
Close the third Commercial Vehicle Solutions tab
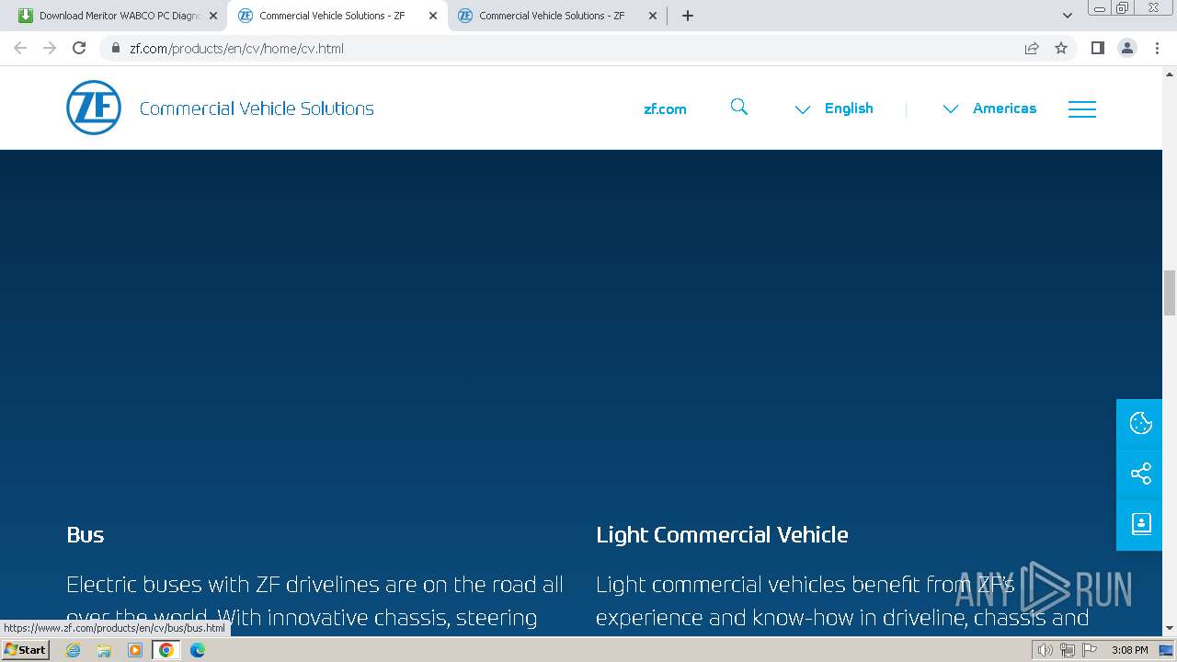point(653,16)
